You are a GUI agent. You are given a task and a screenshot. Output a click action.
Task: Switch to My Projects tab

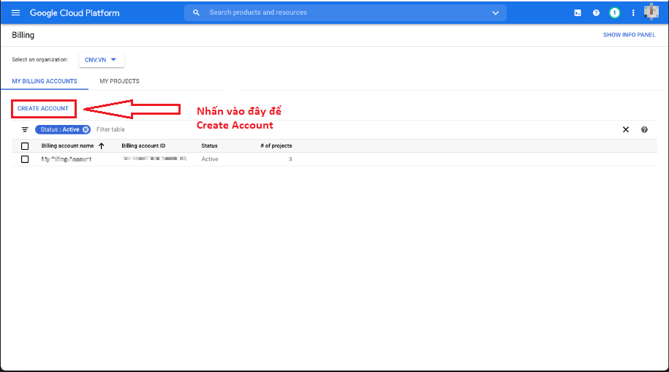tap(119, 81)
